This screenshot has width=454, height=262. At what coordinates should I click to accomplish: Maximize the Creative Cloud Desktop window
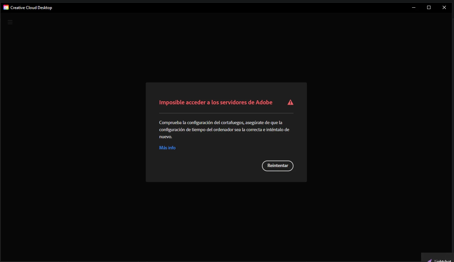429,7
